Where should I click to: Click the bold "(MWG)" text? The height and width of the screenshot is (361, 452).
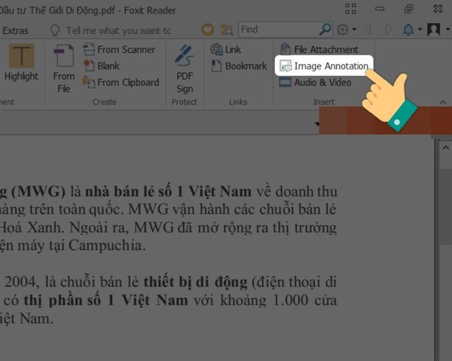(x=38, y=191)
